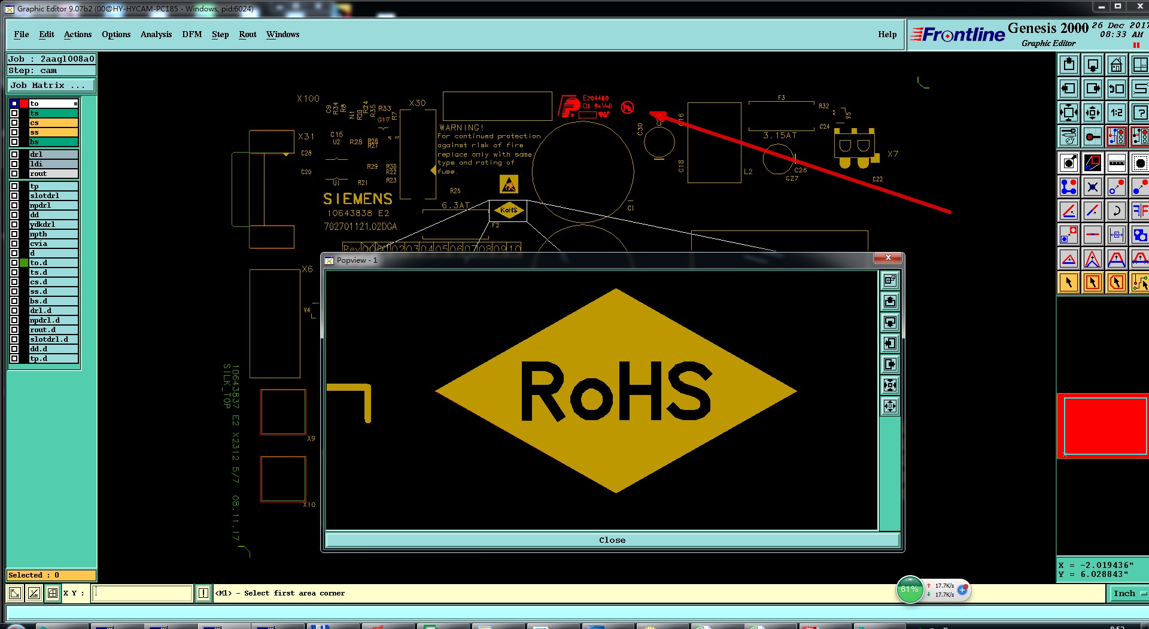Open the Edit menu
Image resolution: width=1149 pixels, height=629 pixels.
(x=47, y=35)
